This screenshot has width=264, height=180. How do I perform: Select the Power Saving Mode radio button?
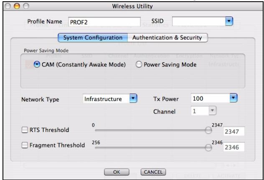click(x=139, y=64)
